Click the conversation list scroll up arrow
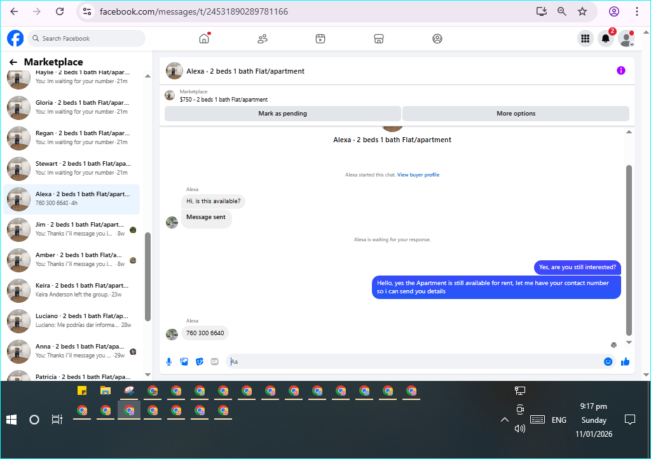Image resolution: width=651 pixels, height=459 pixels. 147,76
